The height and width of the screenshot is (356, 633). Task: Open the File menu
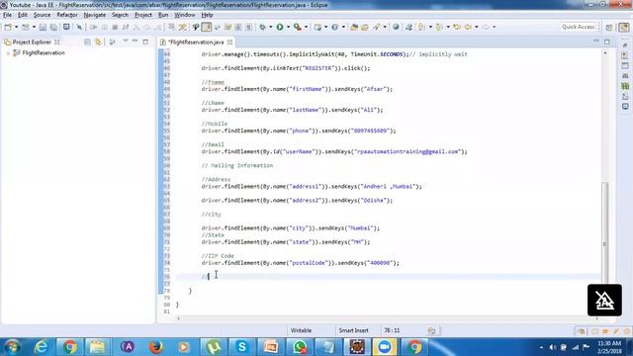pos(7,15)
